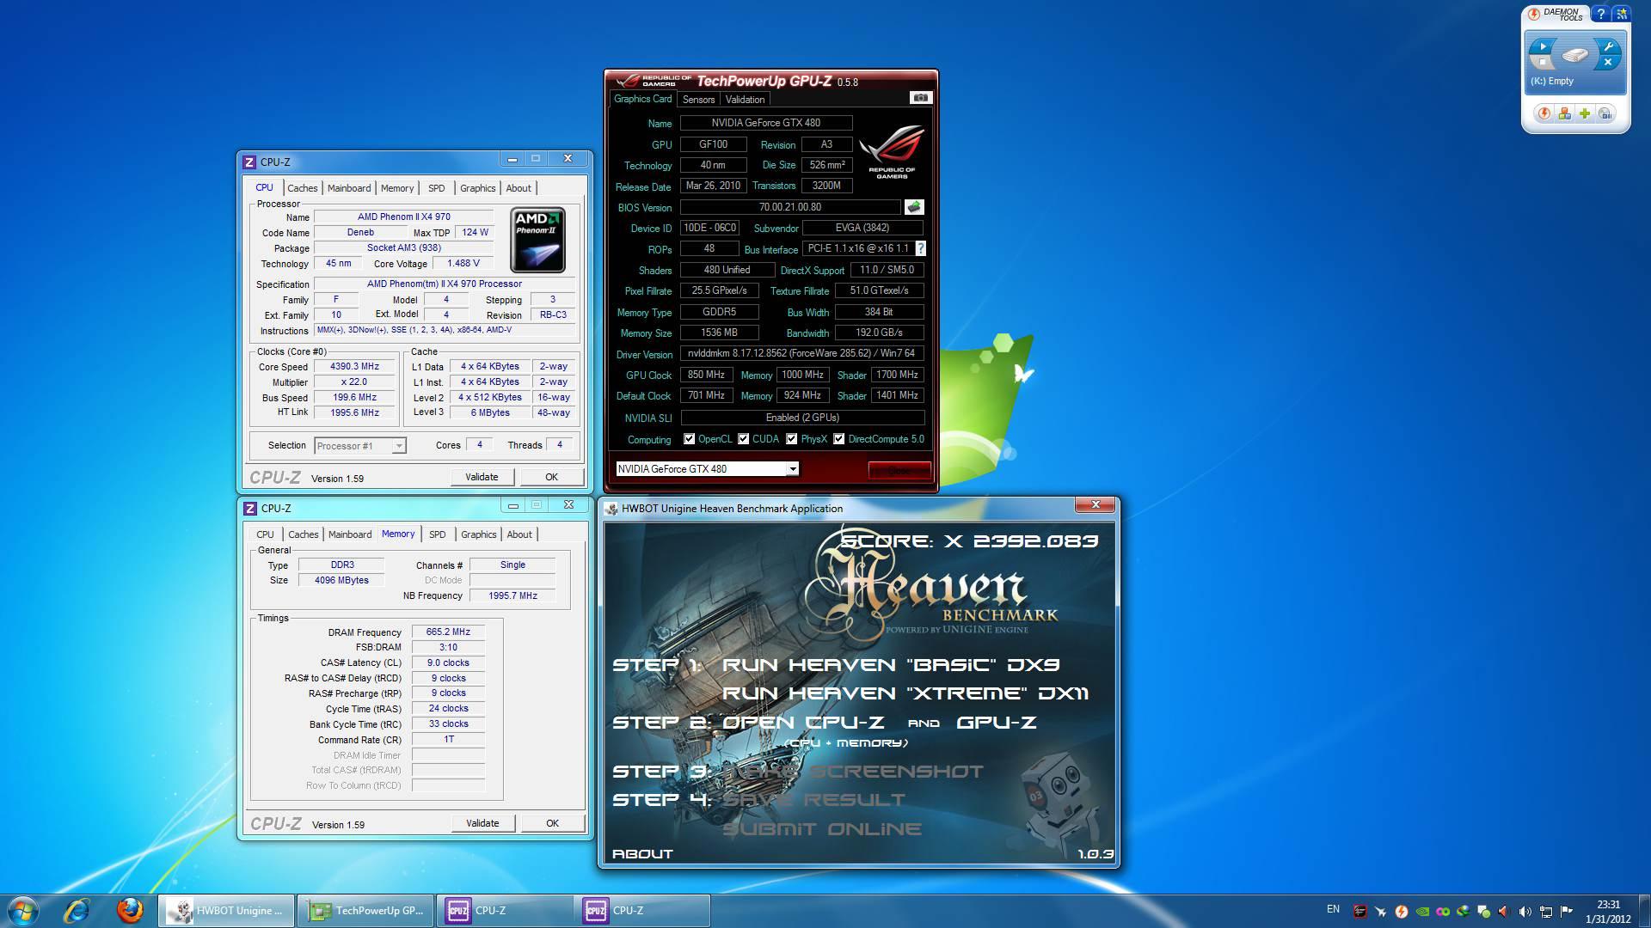The height and width of the screenshot is (928, 1651).
Task: Click the volume speaker tray icon
Action: pyautogui.click(x=1525, y=911)
